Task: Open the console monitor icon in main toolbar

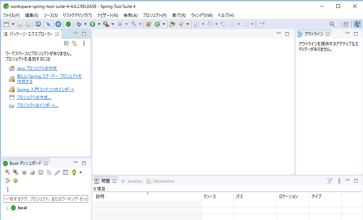Action: point(38,24)
